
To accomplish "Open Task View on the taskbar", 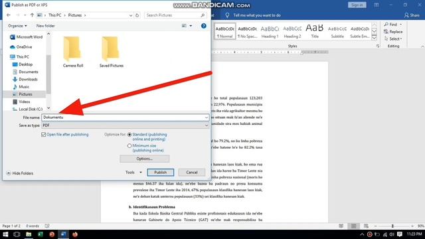I will point(17,234).
